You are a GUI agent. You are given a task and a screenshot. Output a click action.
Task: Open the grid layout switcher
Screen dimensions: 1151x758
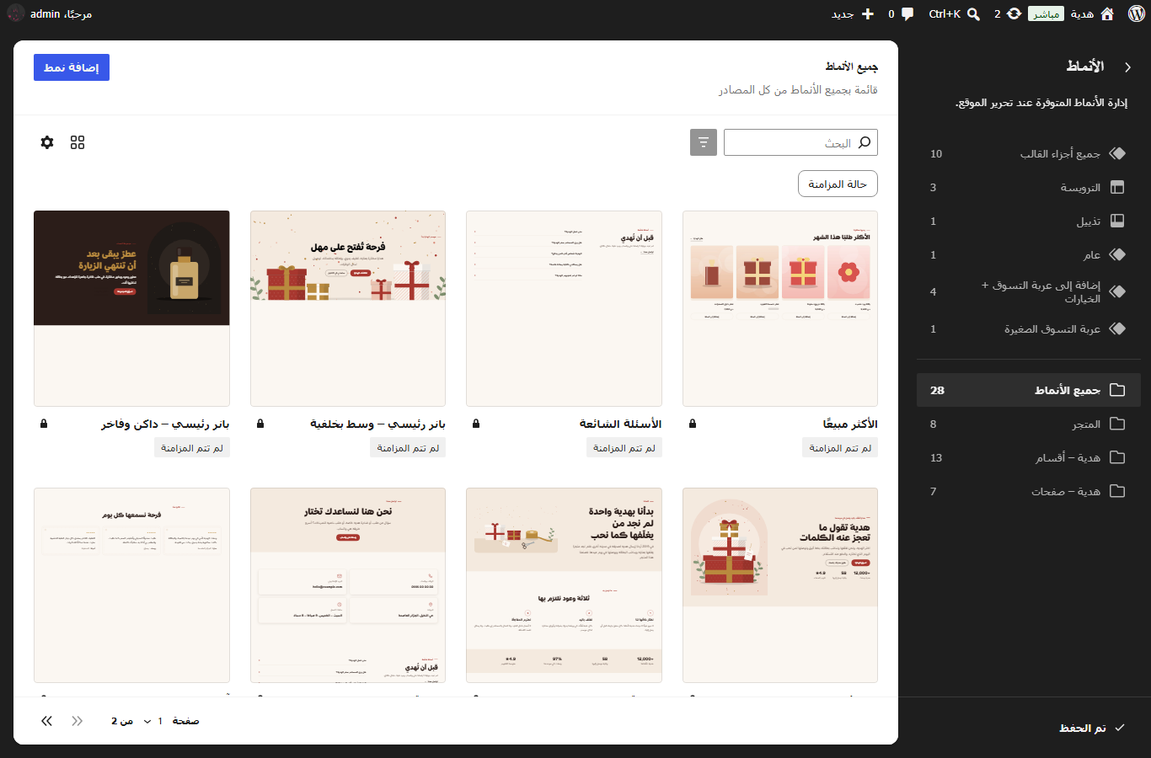click(x=78, y=142)
